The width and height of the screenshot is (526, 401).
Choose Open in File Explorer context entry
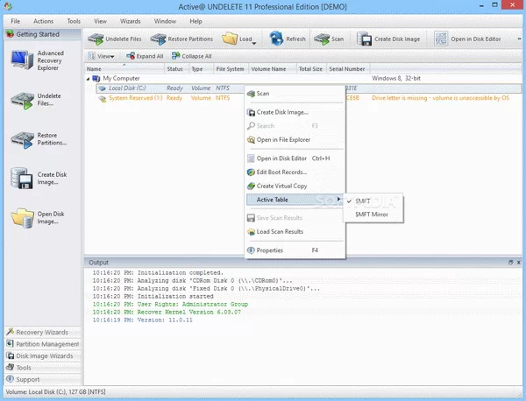click(x=295, y=140)
